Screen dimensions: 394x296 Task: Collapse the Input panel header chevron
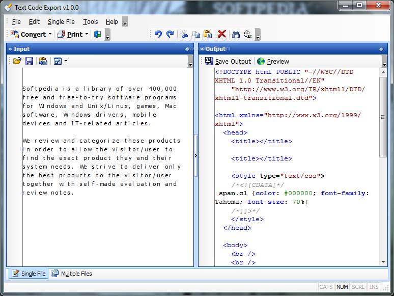tap(10, 49)
